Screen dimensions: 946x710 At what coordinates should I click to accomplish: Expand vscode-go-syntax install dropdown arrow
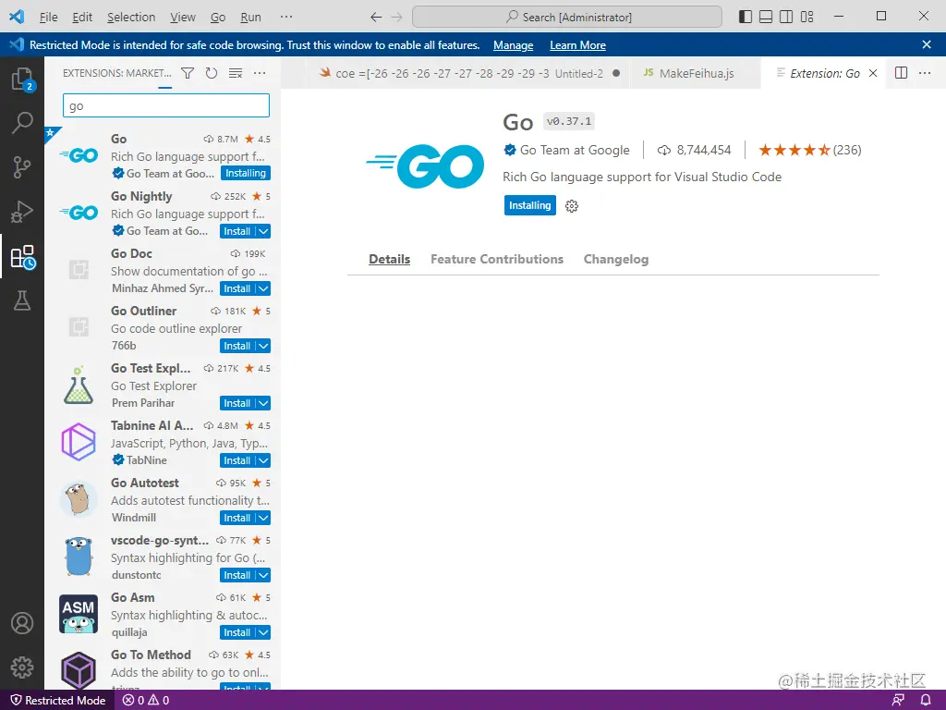tap(263, 575)
